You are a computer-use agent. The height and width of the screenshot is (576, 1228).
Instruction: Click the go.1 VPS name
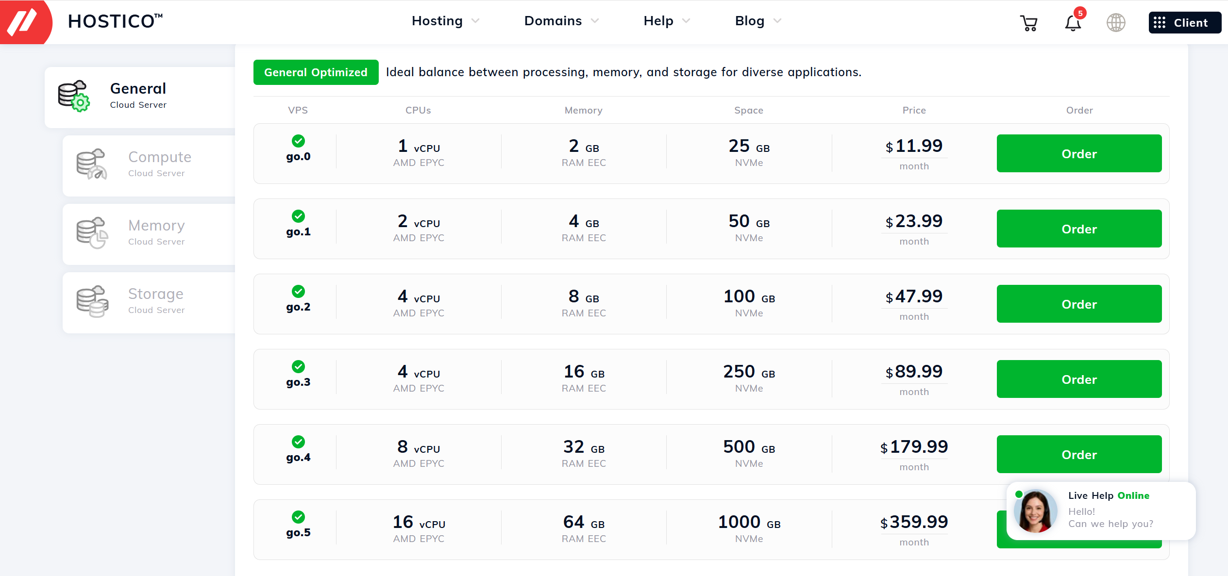(298, 232)
